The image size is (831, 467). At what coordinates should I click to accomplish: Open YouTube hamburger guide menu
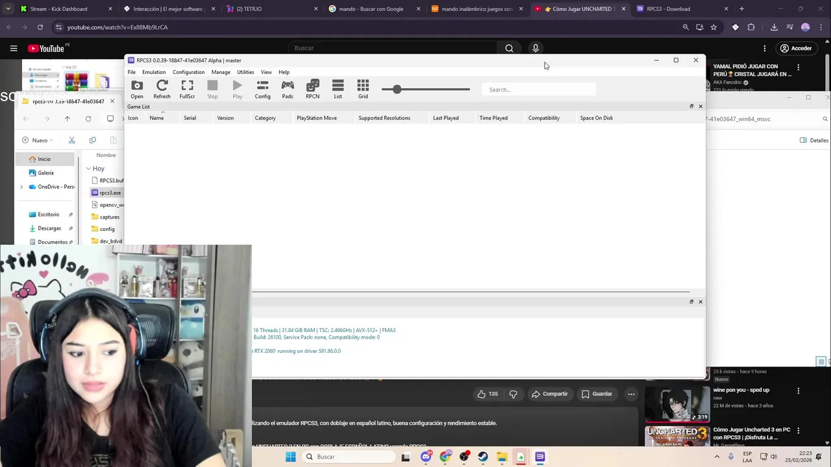tap(13, 48)
